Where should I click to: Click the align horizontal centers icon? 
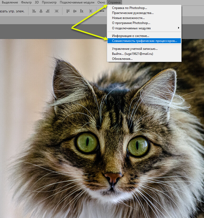[41, 11]
